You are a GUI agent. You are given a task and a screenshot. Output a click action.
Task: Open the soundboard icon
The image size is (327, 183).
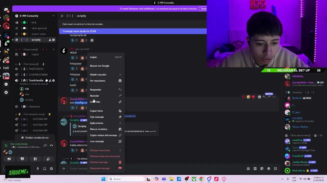48,159
